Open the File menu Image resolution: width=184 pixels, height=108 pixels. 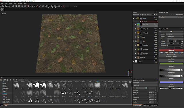pos(2,3)
